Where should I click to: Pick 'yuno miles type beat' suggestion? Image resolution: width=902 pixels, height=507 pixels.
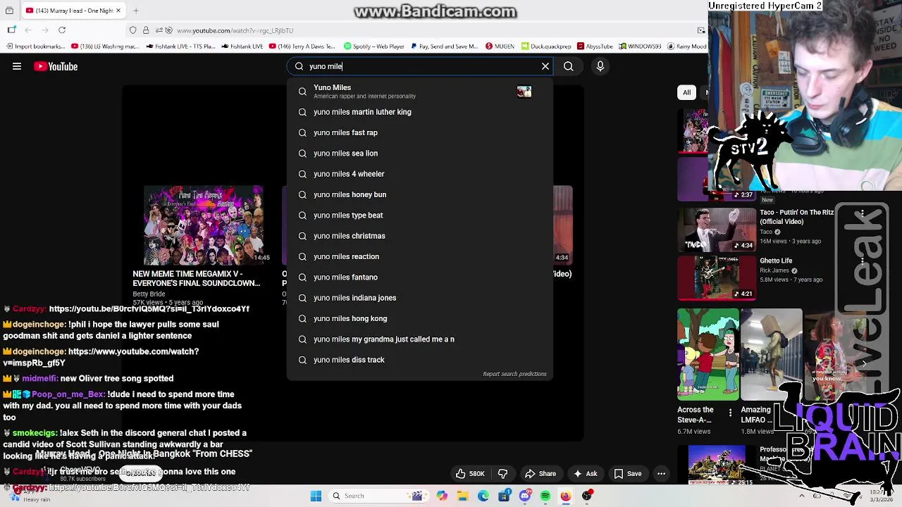tap(420, 215)
